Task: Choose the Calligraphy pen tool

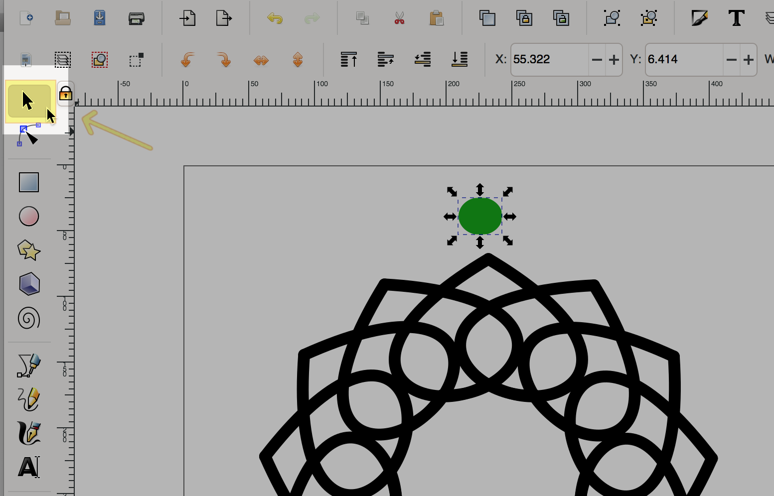Action: pyautogui.click(x=29, y=432)
